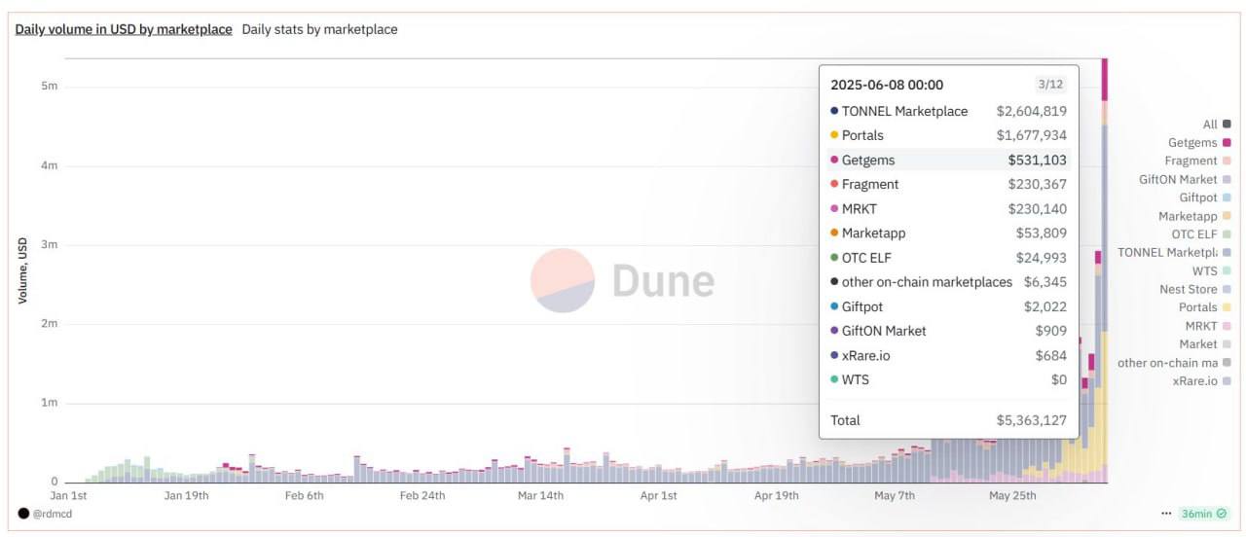The width and height of the screenshot is (1246, 537).
Task: Toggle Nest Store legend entry
Action: (x=1195, y=290)
